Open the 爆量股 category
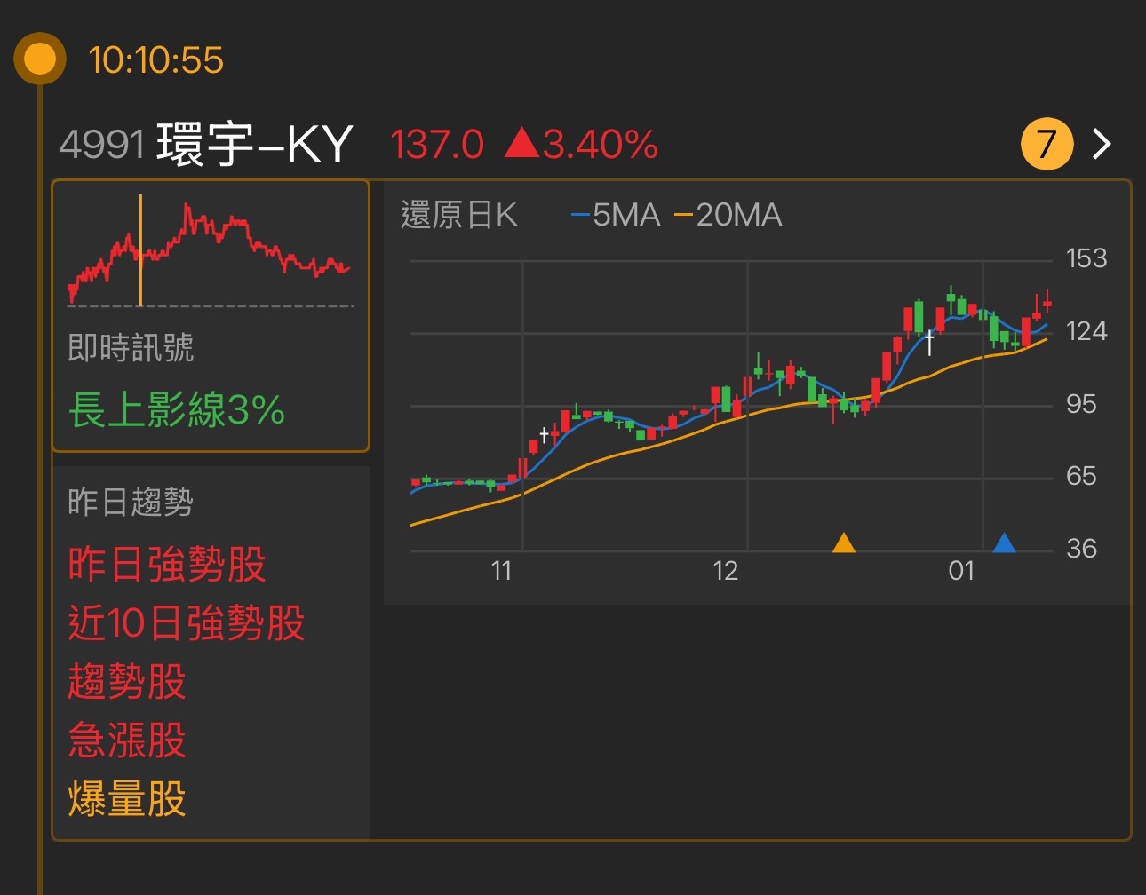This screenshot has height=895, width=1146. 127,800
